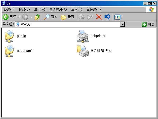Image resolution: width=158 pixels, height=119 pixels.
Task: Expand the address bar dropdown
Action: (123, 24)
